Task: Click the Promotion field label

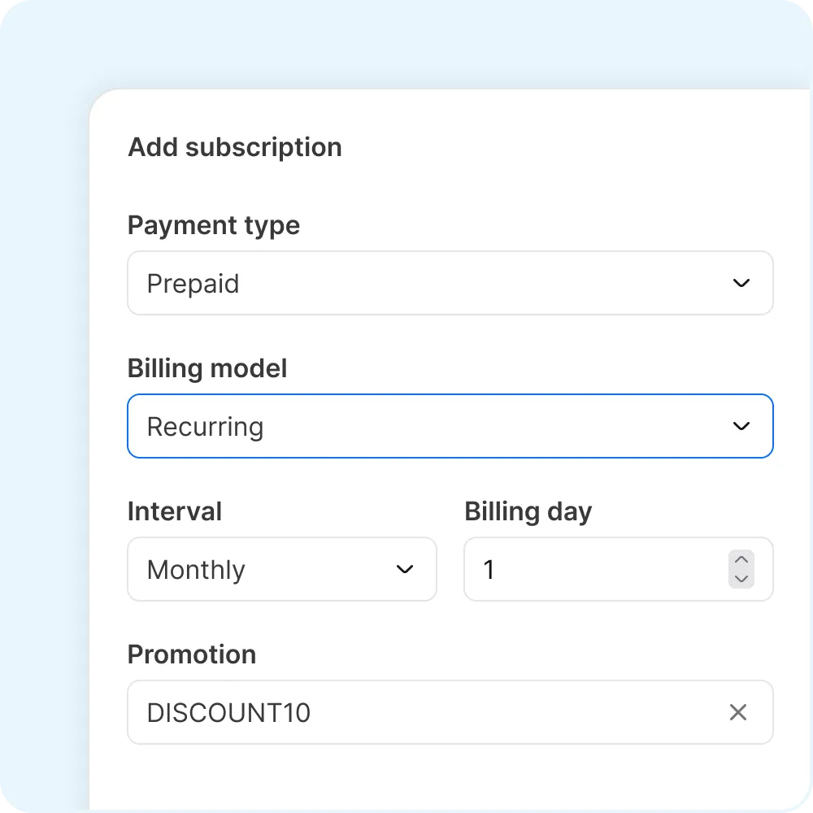Action: pyautogui.click(x=192, y=654)
